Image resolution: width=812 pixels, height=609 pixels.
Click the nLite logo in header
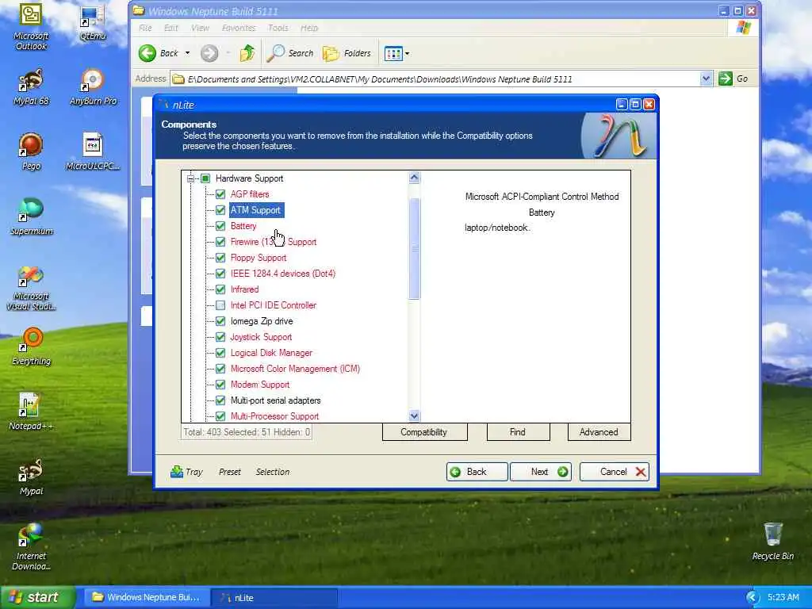click(619, 136)
